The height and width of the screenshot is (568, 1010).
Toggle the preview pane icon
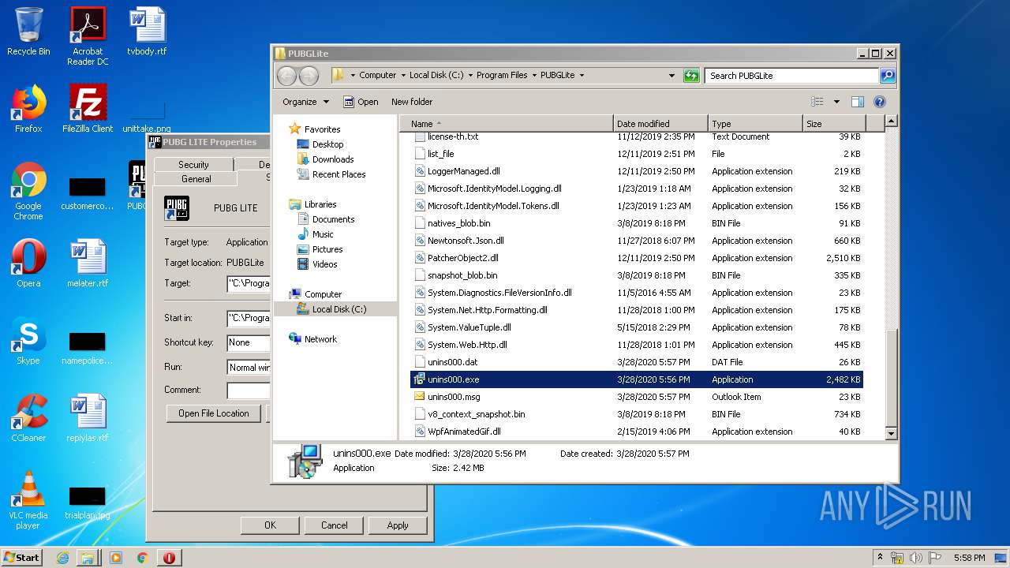(x=858, y=102)
